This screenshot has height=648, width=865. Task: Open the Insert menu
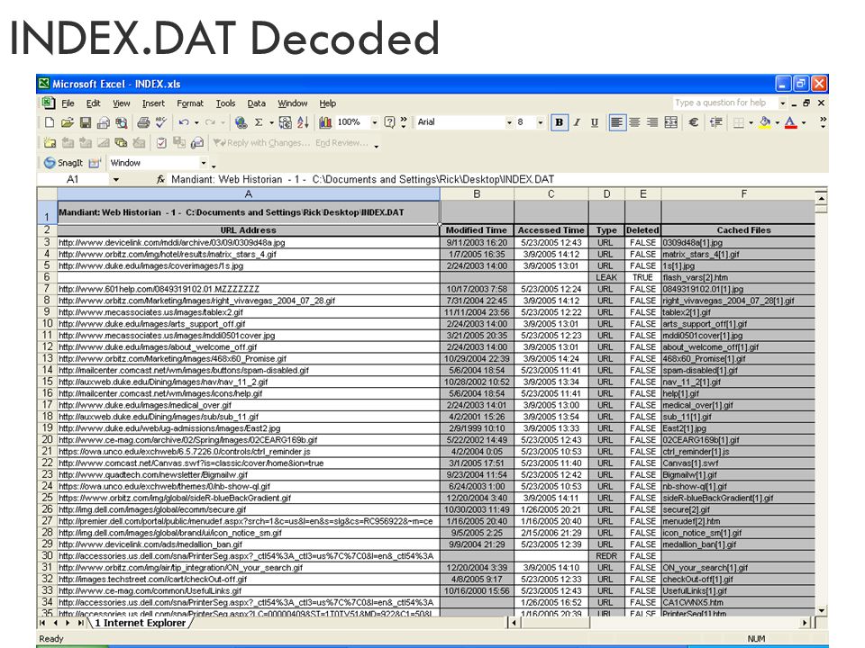[x=153, y=103]
